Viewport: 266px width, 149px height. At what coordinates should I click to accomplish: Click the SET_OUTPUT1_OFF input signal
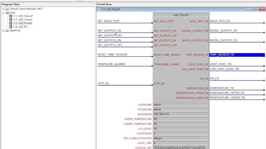(x=110, y=36)
